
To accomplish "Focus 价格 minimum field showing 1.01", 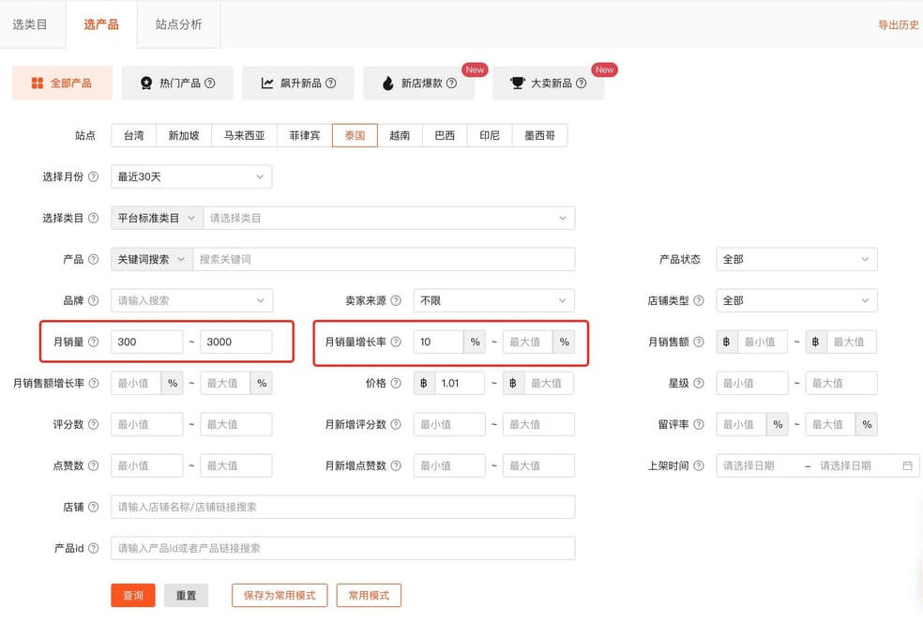I will pyautogui.click(x=459, y=383).
